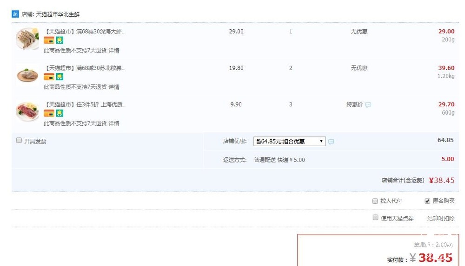
Task: Click the 实付款 ¥38.45 final amount
Action: 431,258
